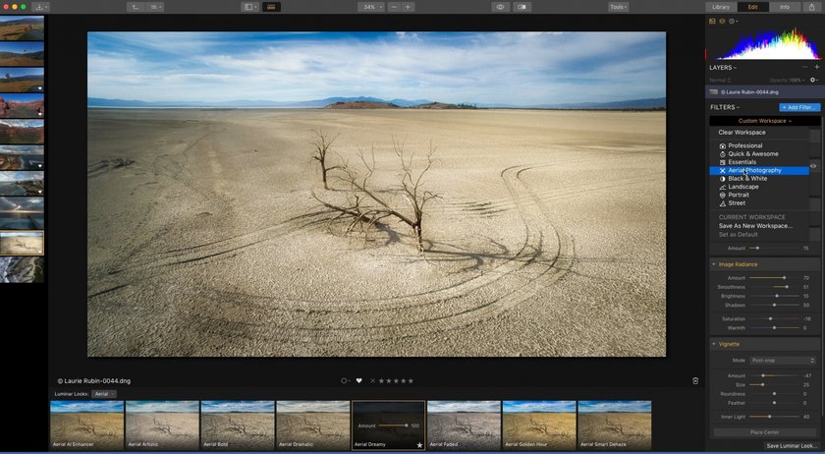Click the trash icon below the photo

[695, 381]
